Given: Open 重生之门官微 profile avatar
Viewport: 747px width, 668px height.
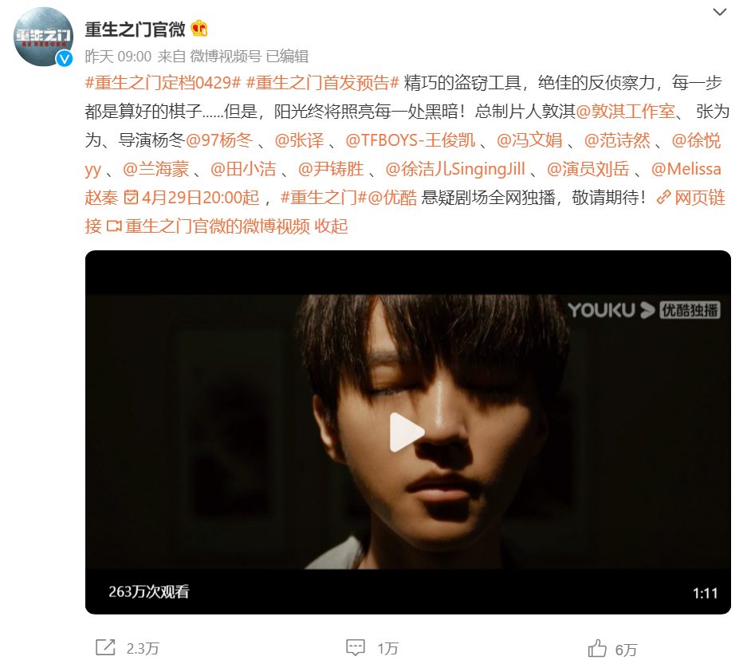Looking at the screenshot, I should point(43,37).
